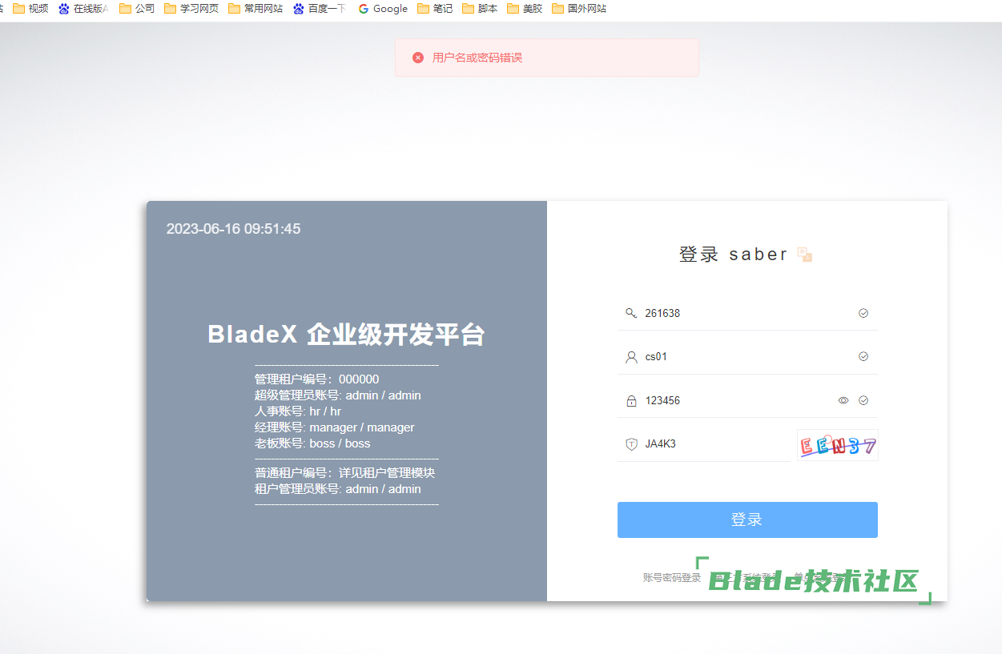
Task: Click the check-circle icon in the 261638 row
Action: [x=863, y=313]
